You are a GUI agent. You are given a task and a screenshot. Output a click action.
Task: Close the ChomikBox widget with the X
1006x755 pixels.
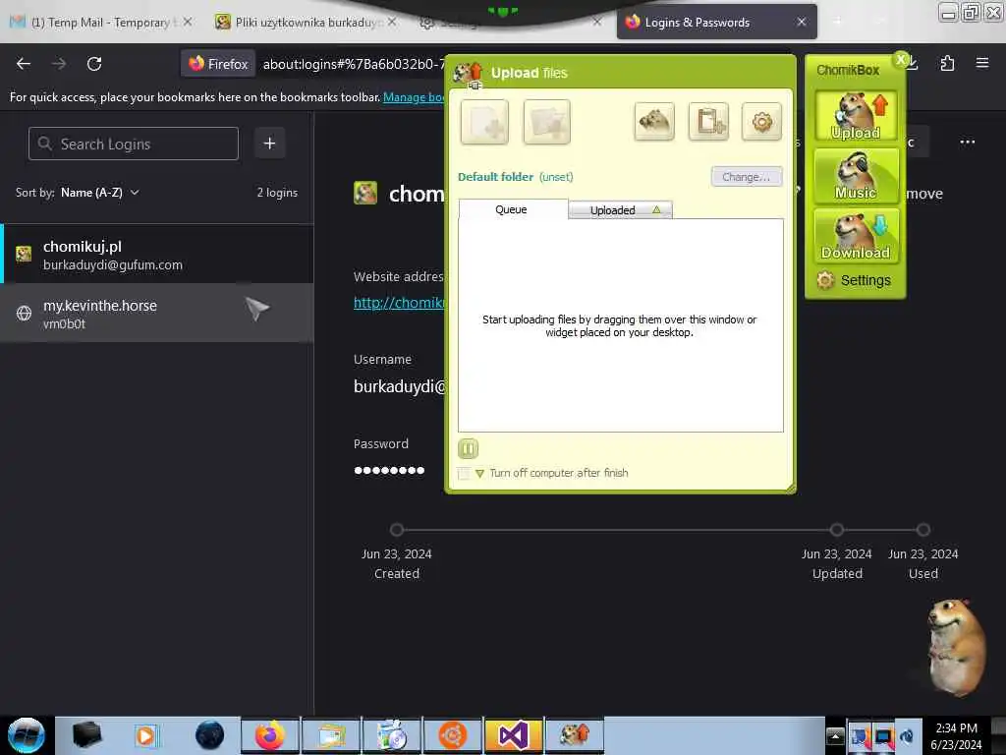(x=901, y=60)
